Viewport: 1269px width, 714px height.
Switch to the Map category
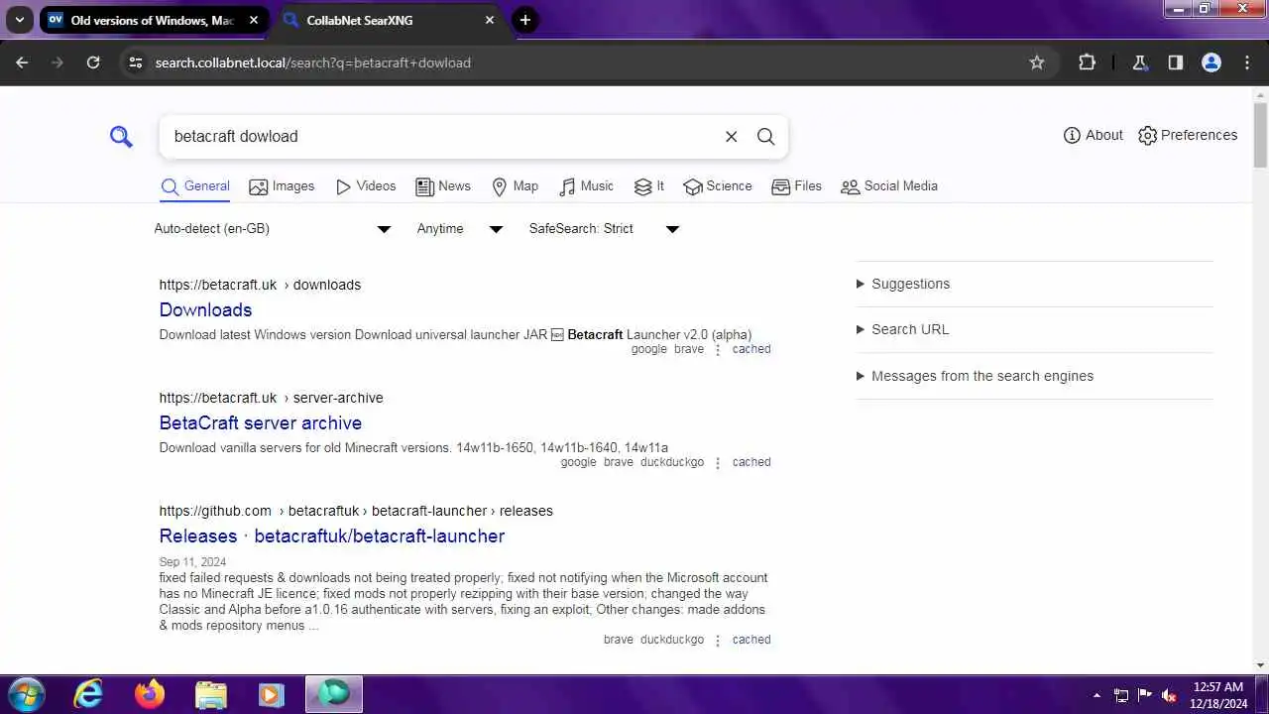(516, 186)
